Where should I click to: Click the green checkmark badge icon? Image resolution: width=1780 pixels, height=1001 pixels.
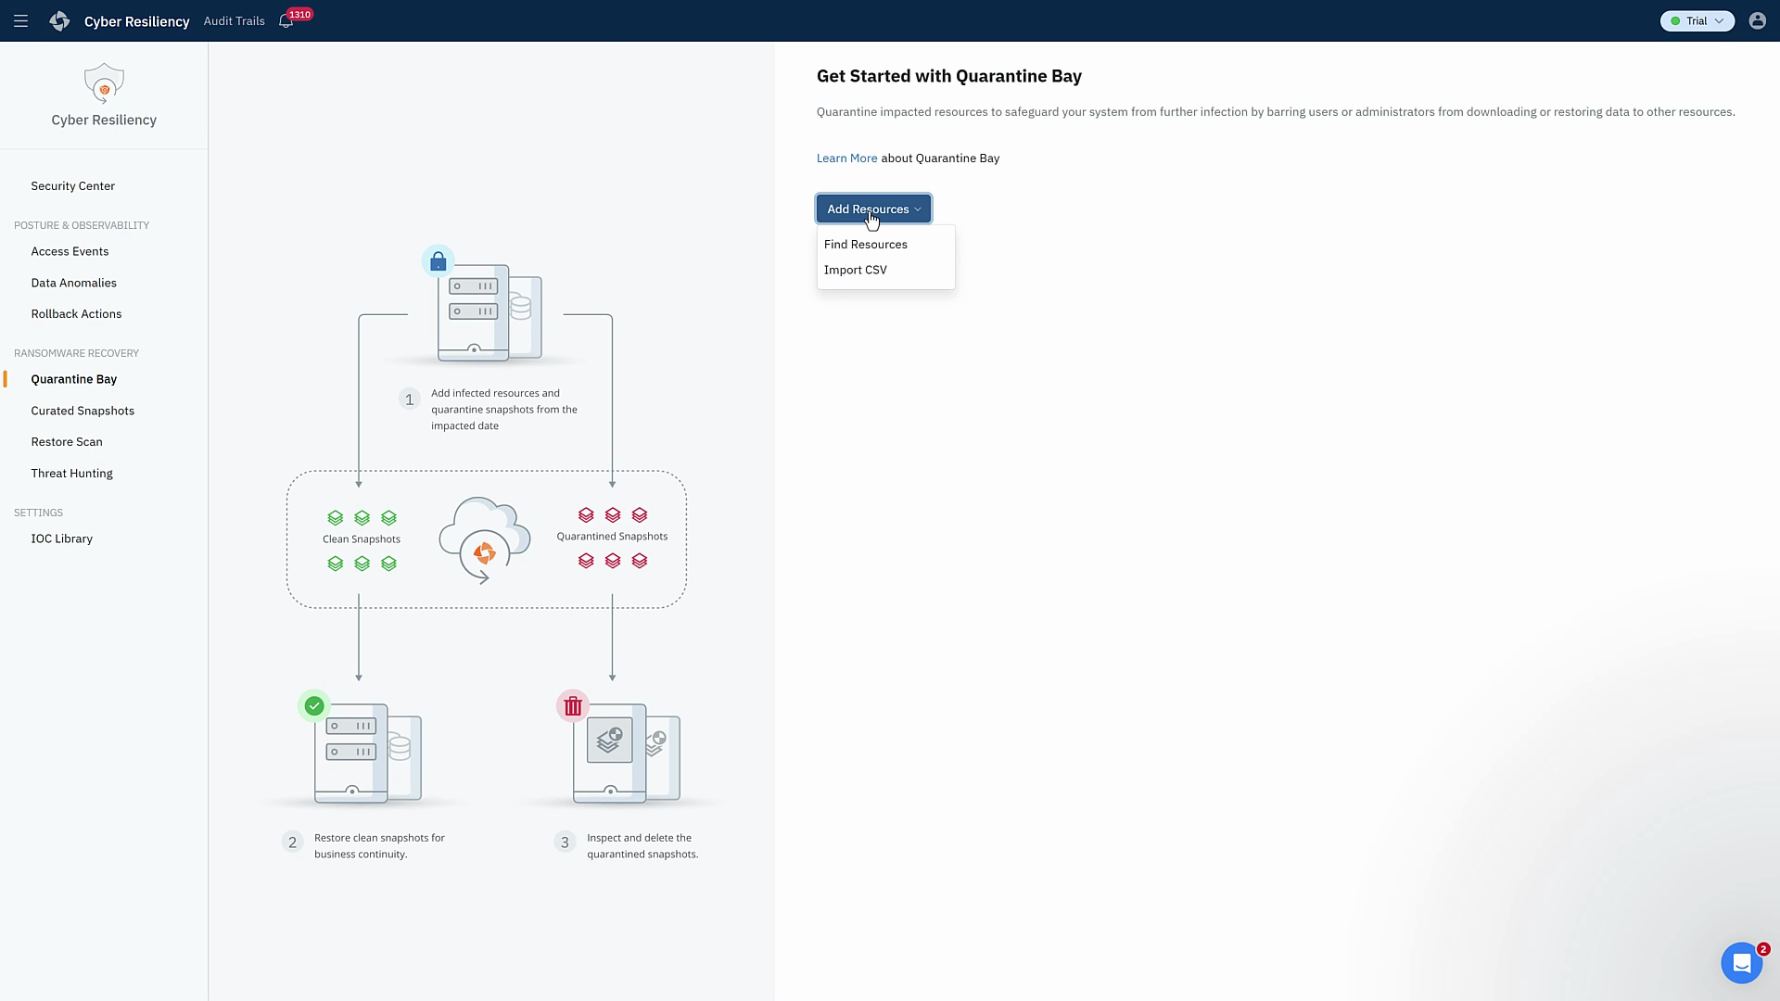coord(314,706)
